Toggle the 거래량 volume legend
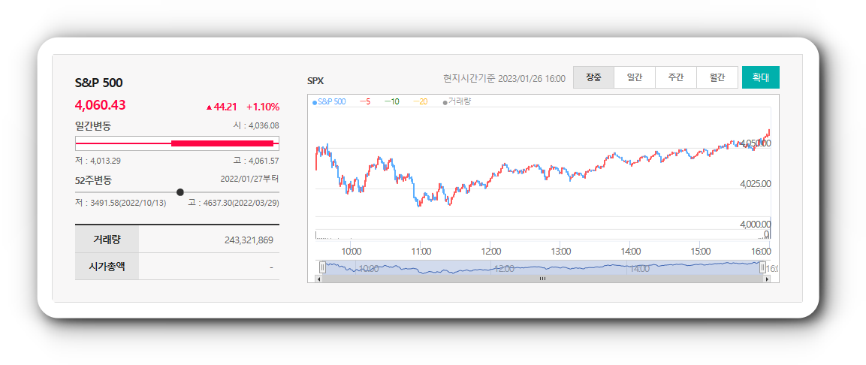Viewport: 866px width, 365px height. [457, 101]
